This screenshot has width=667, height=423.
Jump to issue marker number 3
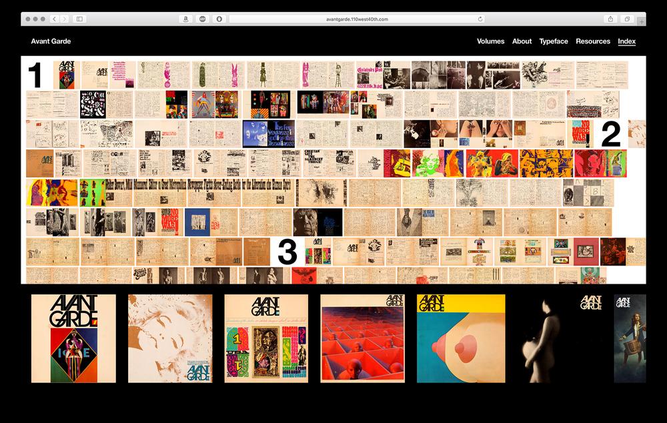[287, 252]
